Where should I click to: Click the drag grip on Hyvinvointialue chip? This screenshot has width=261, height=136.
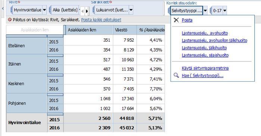pyautogui.click(x=12, y=10)
